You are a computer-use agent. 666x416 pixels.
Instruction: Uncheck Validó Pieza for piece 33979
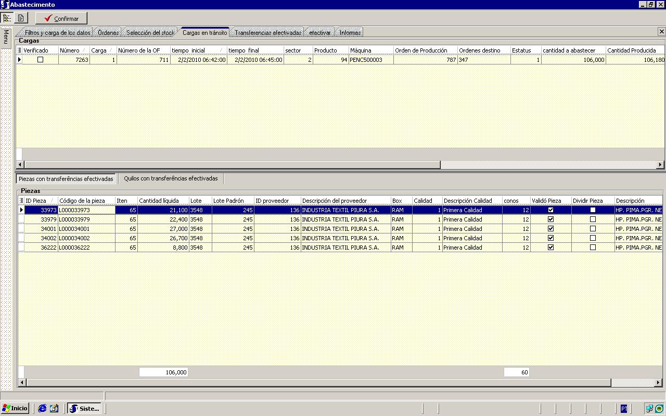pos(550,219)
